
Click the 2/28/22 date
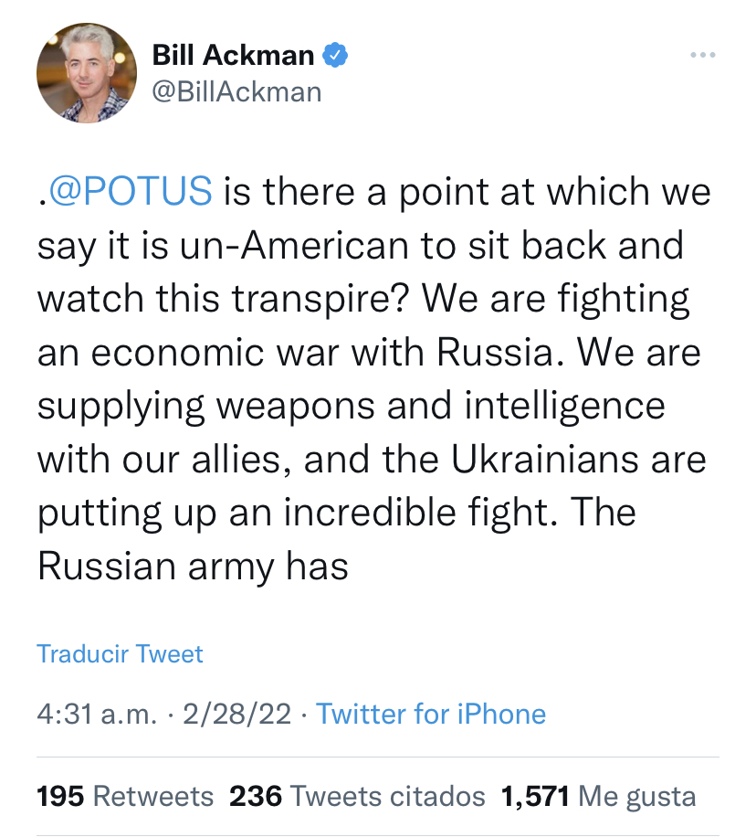238,714
